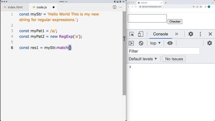Expand the browser tab search chevron
215x121 pixels.
click(x=212, y=3)
